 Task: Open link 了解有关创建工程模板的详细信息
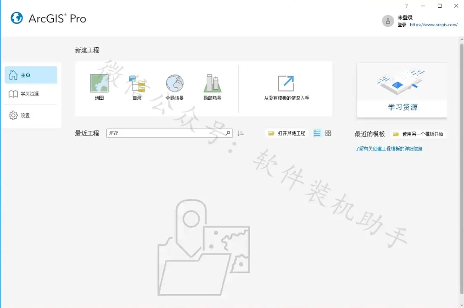[388, 149]
